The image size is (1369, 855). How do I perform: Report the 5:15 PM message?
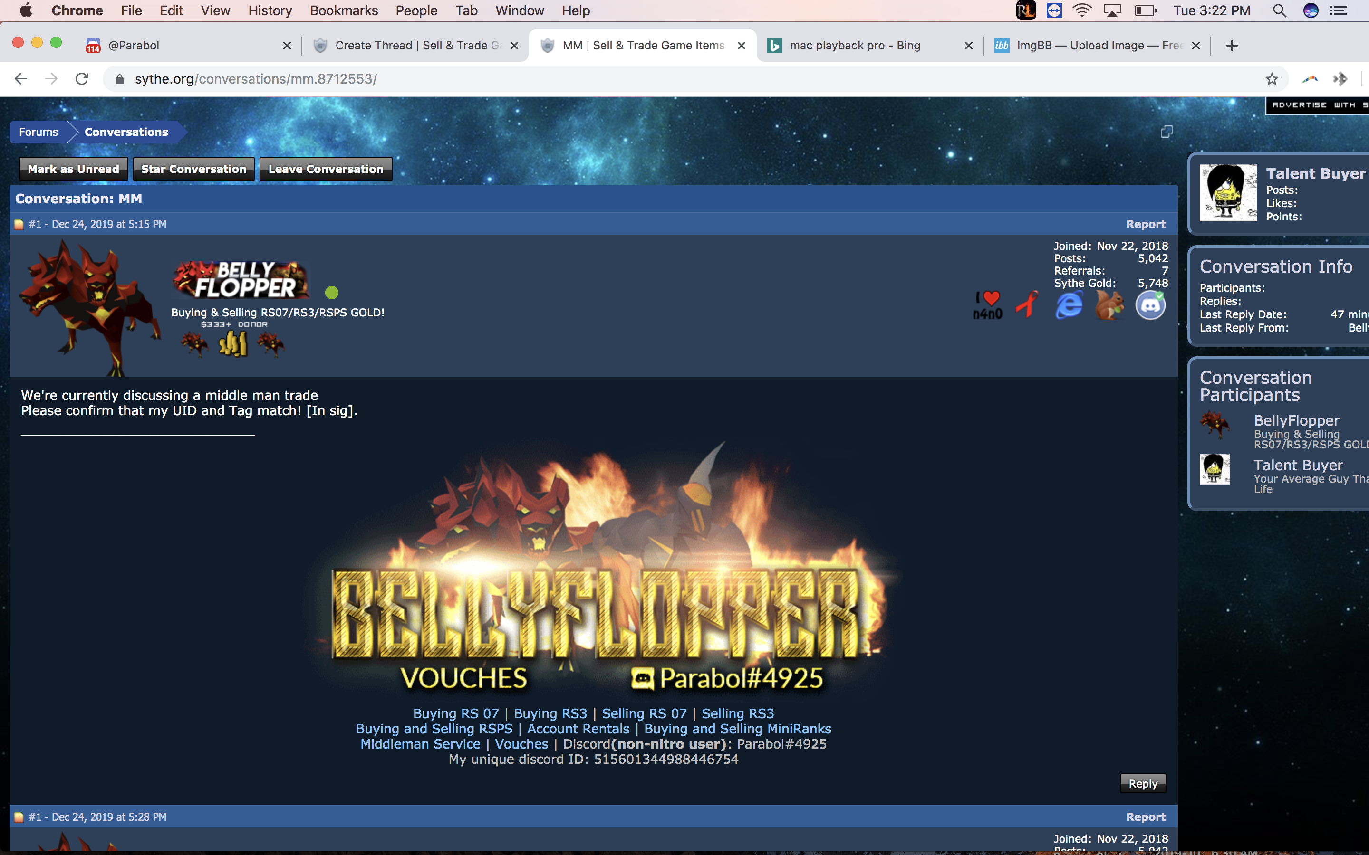click(x=1146, y=224)
